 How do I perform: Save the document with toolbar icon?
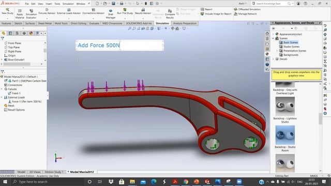[x=113, y=4]
